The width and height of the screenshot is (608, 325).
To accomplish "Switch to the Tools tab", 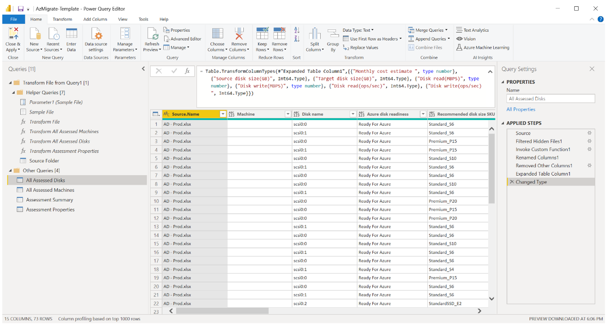I will click(143, 19).
